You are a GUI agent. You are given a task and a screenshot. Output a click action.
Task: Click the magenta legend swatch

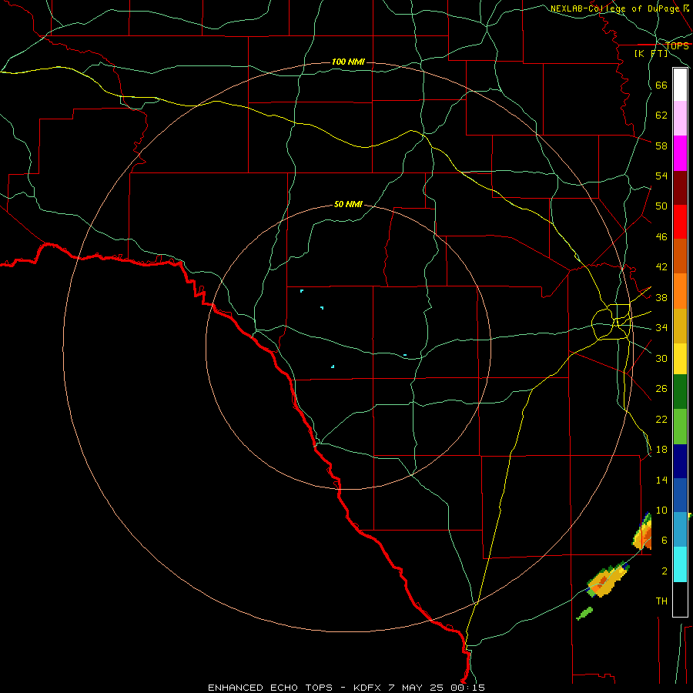point(680,153)
